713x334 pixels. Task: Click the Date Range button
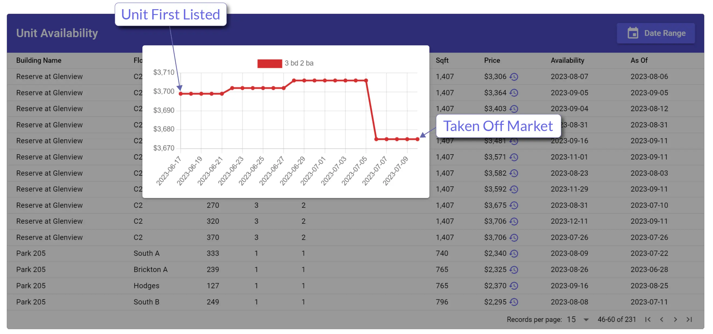656,33
